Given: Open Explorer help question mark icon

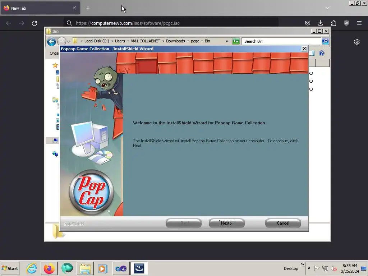Looking at the screenshot, I should (x=322, y=53).
